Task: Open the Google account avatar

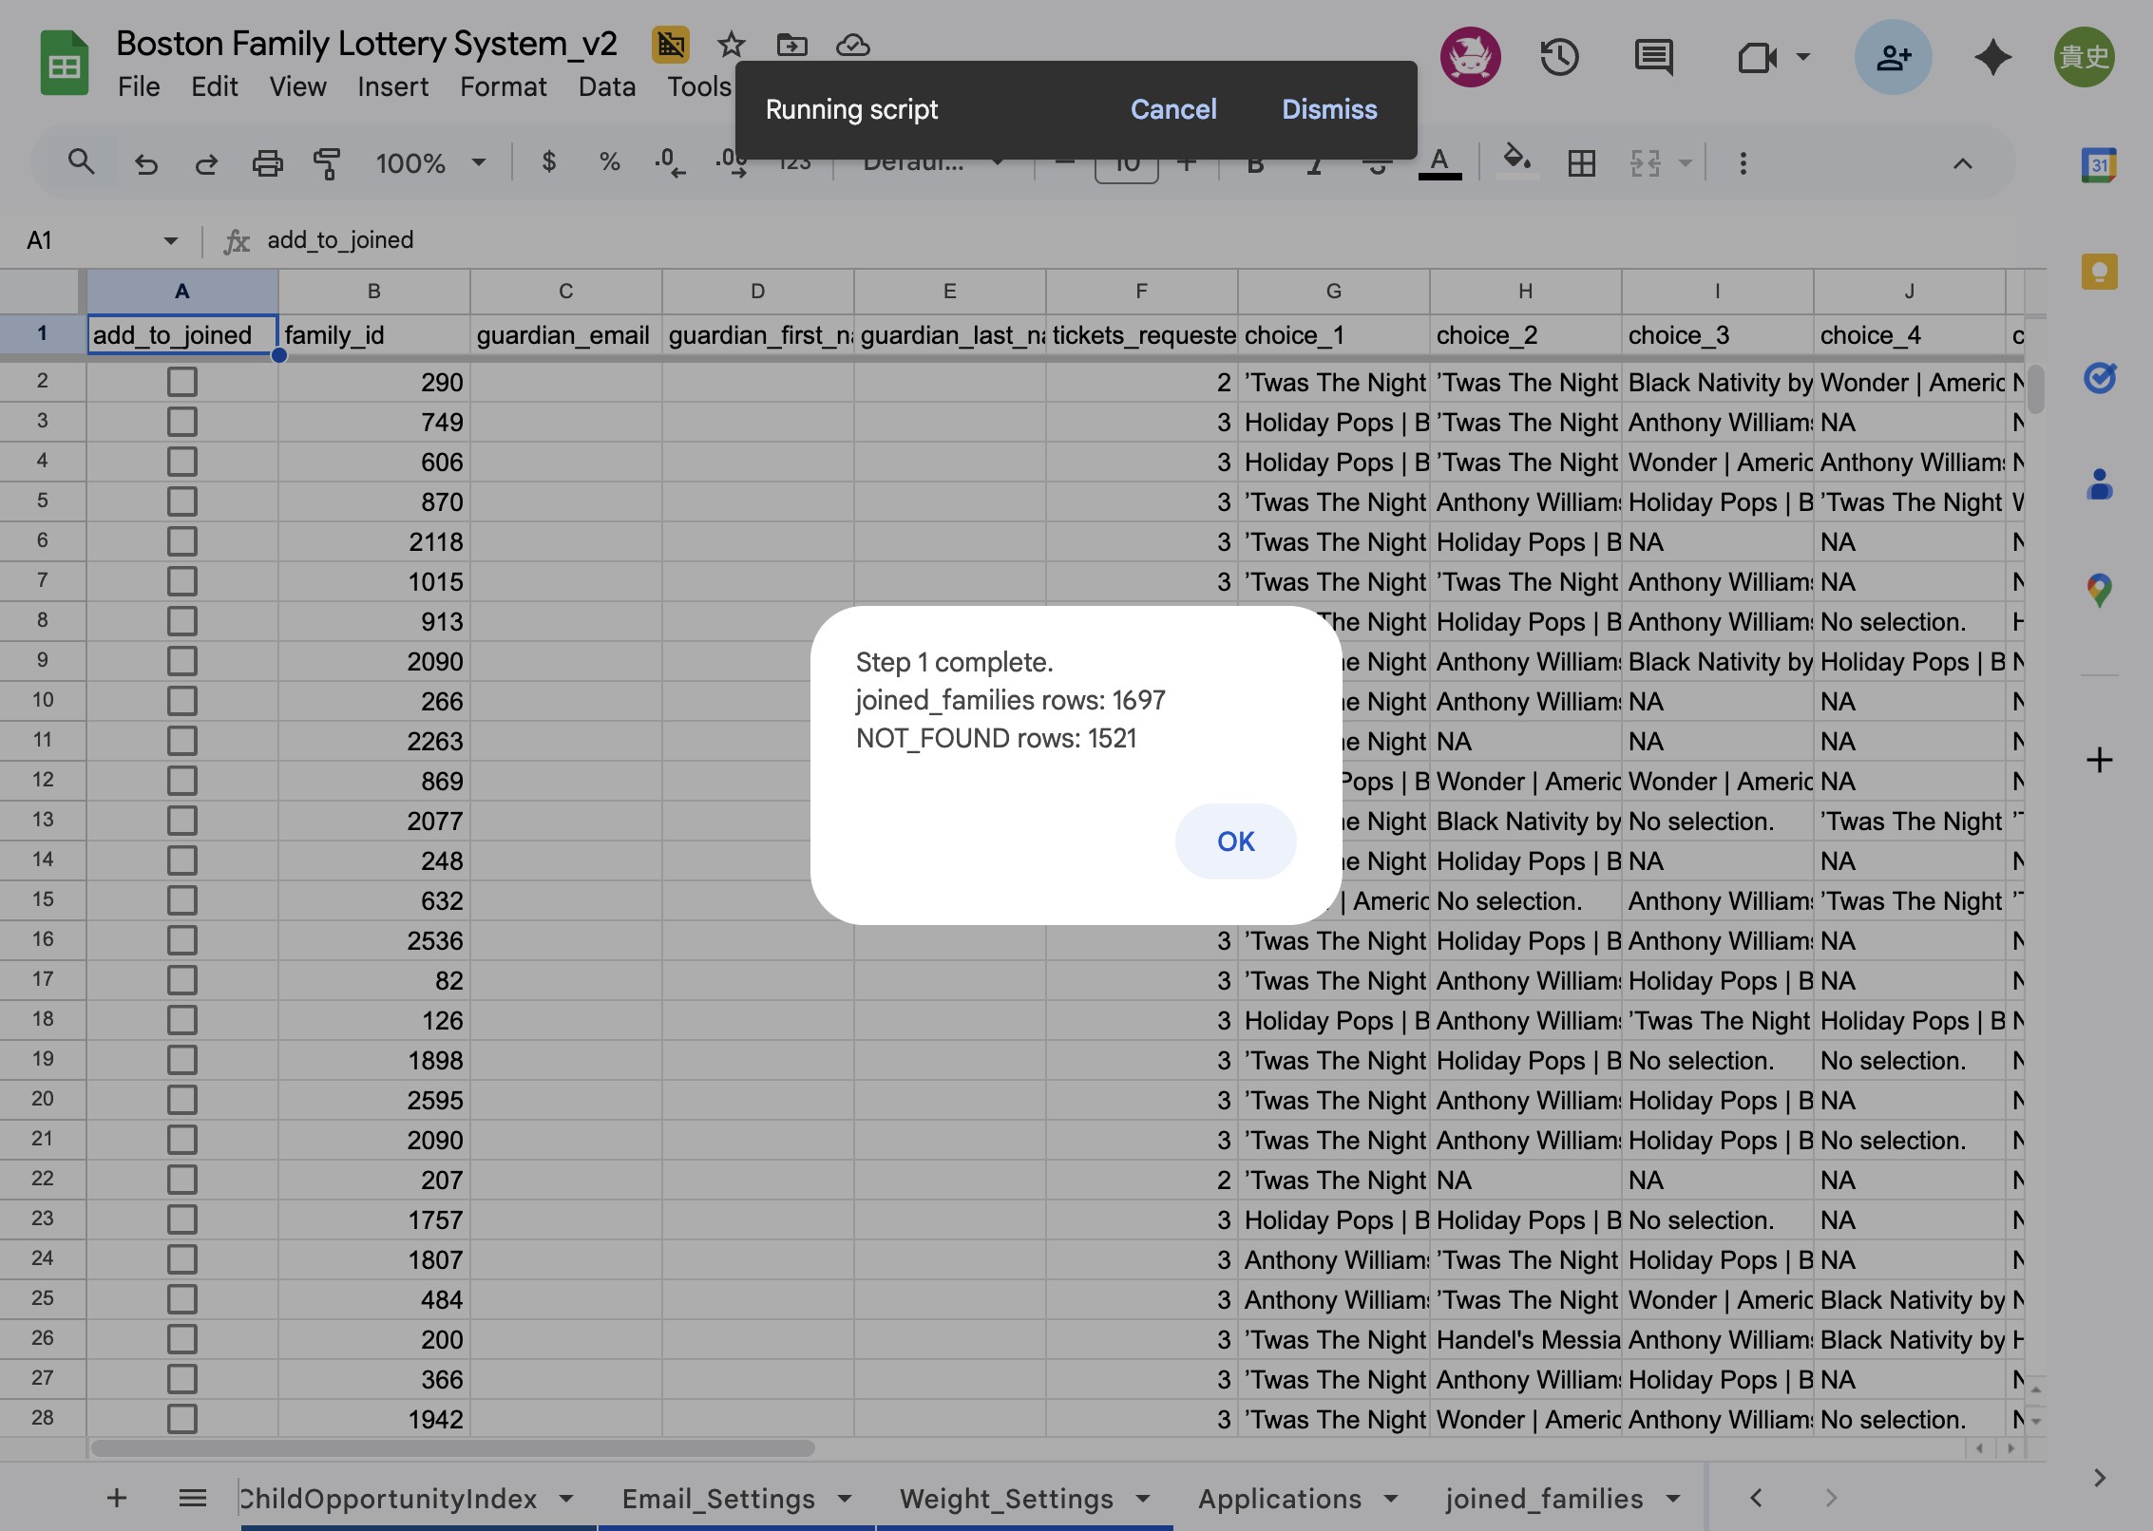Action: point(2084,57)
